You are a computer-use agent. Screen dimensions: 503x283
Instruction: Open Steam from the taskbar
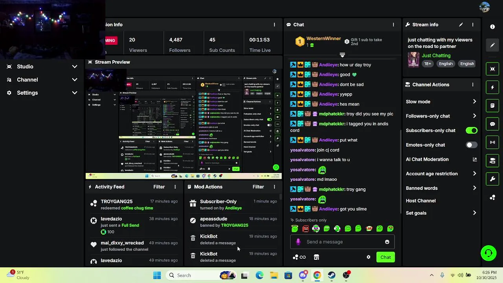pyautogui.click(x=332, y=275)
